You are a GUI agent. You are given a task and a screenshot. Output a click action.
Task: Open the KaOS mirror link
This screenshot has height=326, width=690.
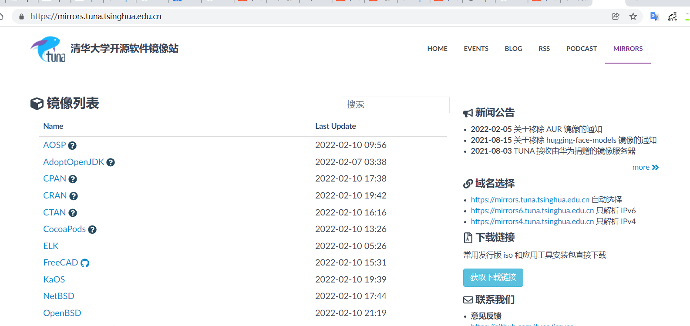pyautogui.click(x=54, y=279)
